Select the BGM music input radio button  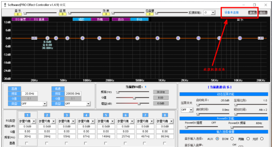point(232,139)
